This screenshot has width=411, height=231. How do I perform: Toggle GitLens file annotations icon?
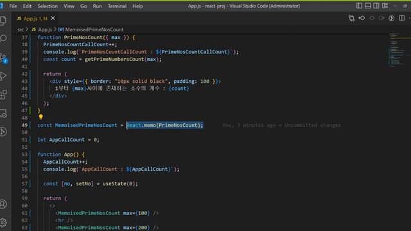tap(391, 18)
